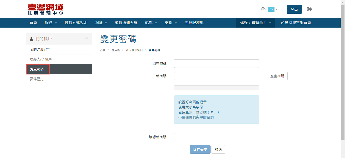Click the 產生密碼 button
The height and width of the screenshot is (158, 345).
coord(277,76)
